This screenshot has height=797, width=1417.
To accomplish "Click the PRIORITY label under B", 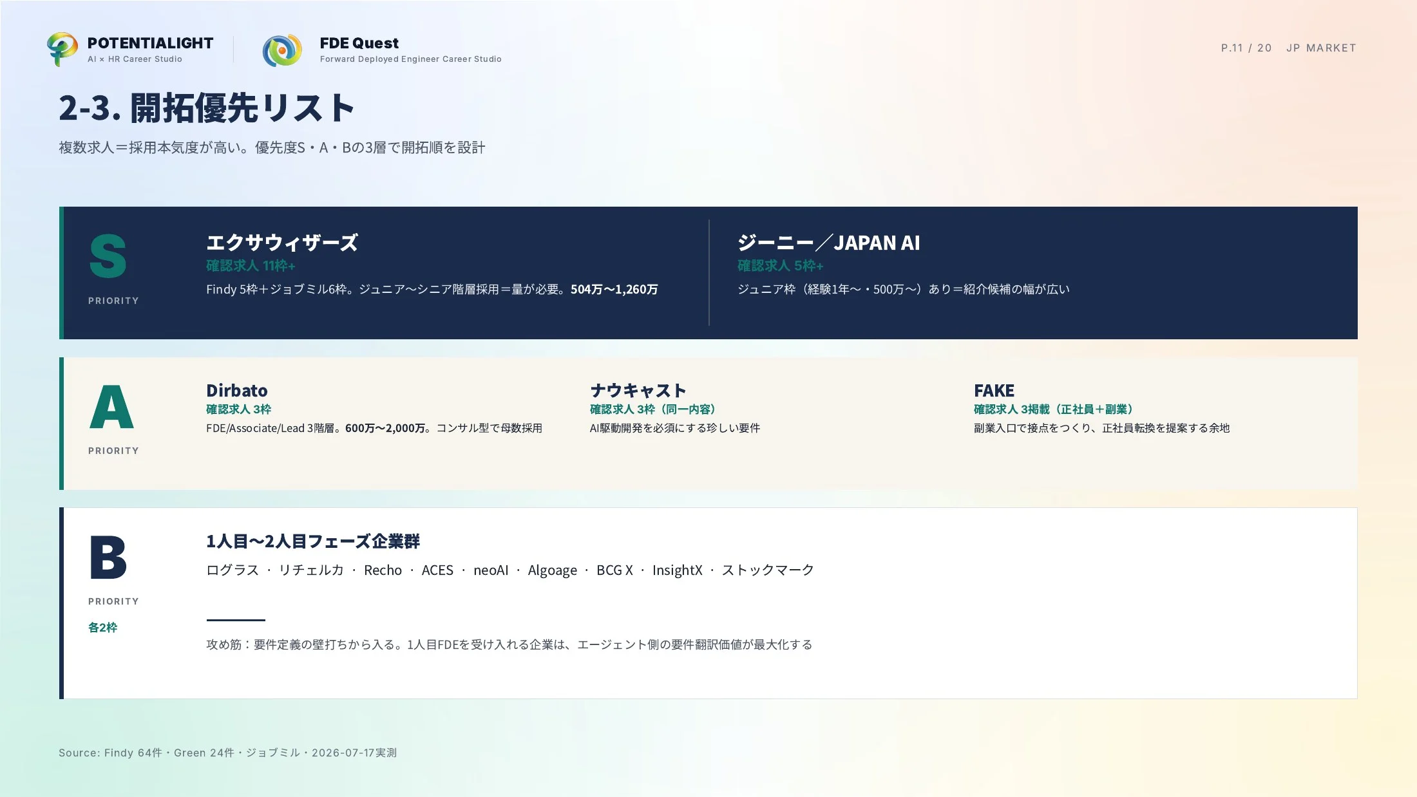I will click(113, 601).
